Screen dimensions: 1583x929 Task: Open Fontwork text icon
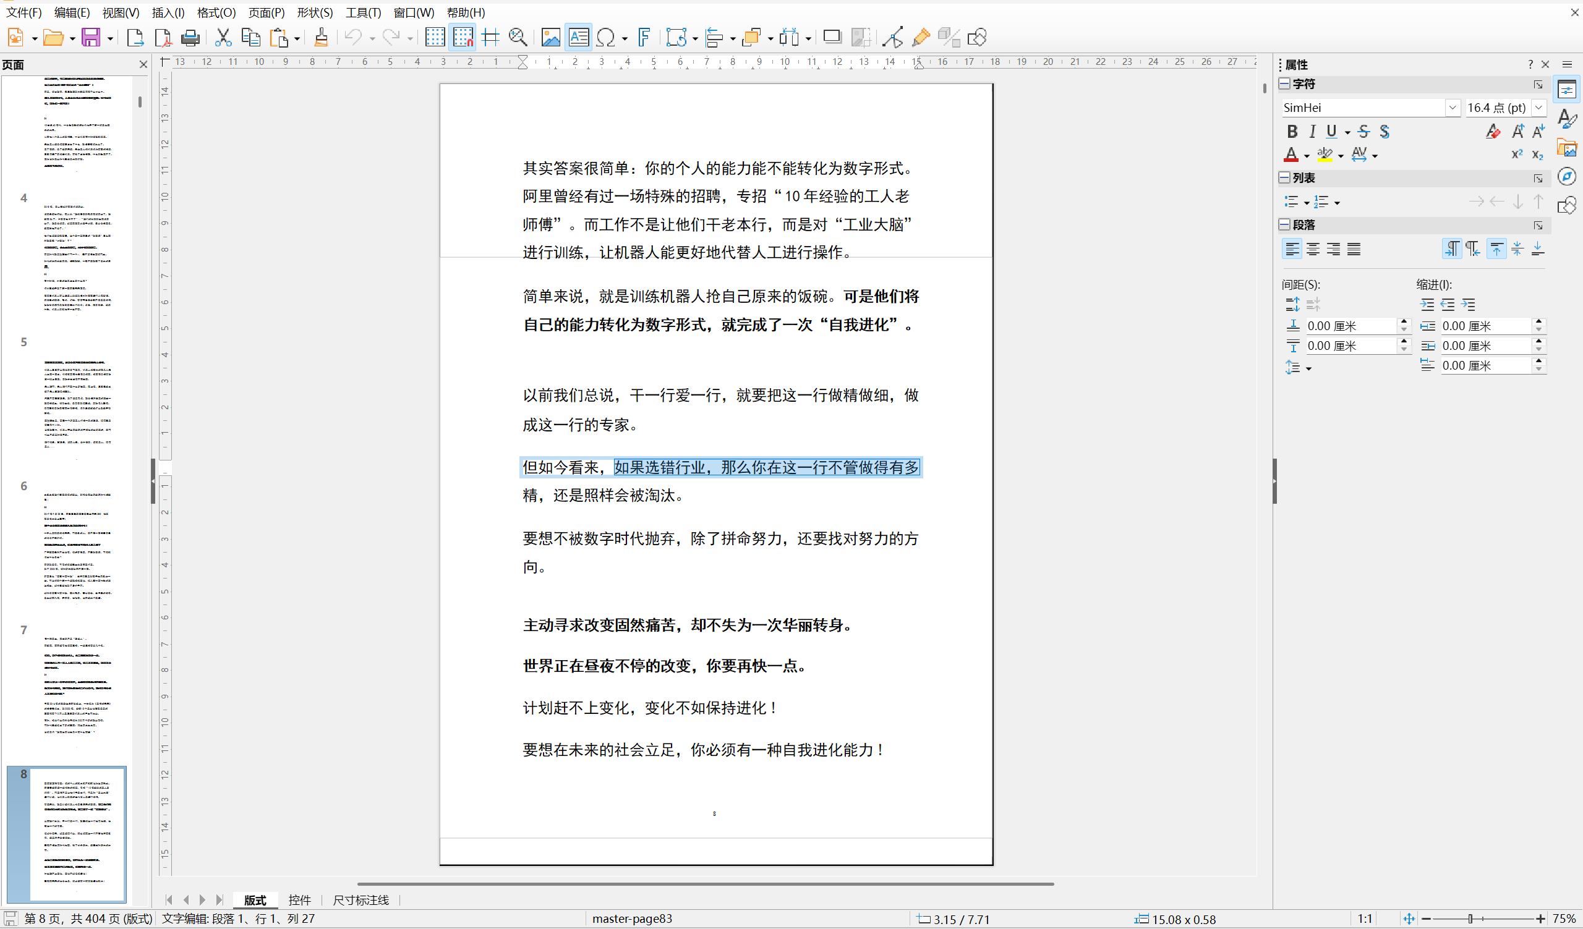(x=643, y=38)
